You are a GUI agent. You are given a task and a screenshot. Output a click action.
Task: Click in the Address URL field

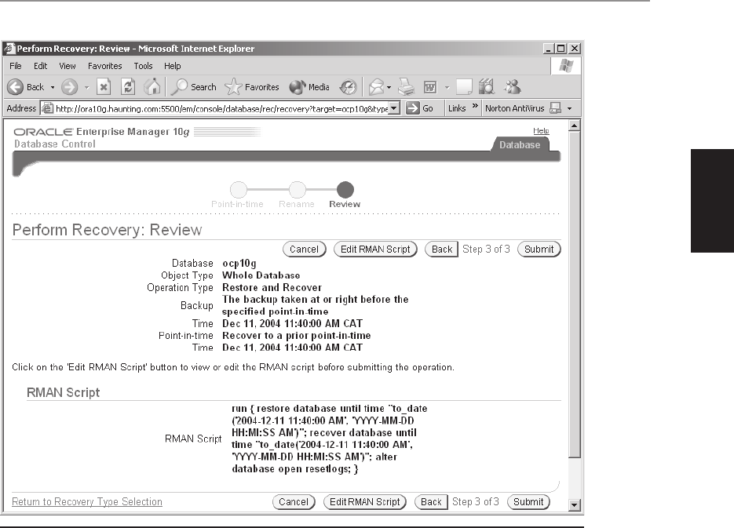point(221,108)
